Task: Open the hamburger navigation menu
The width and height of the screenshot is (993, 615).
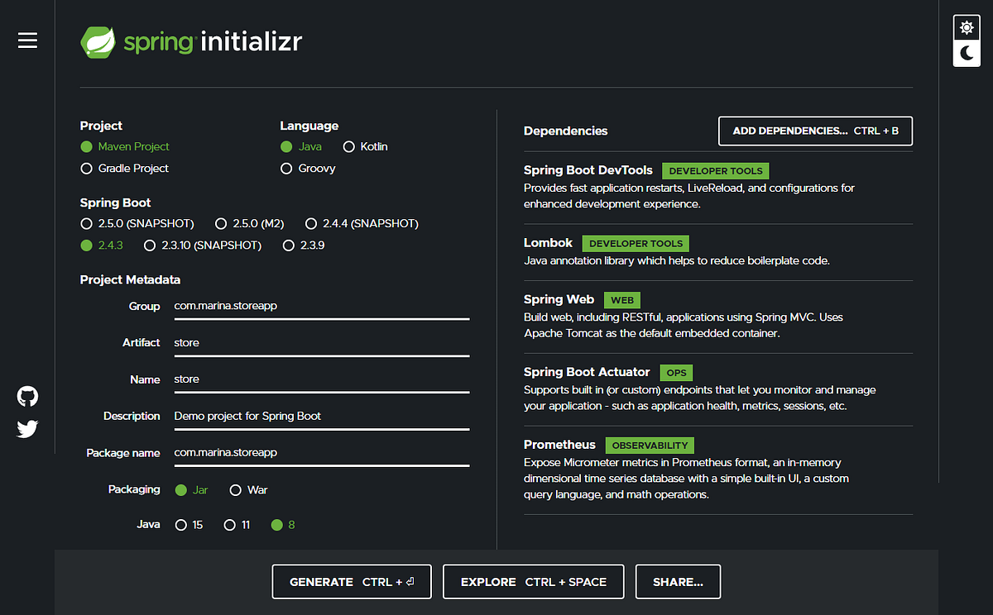Action: pos(27,40)
